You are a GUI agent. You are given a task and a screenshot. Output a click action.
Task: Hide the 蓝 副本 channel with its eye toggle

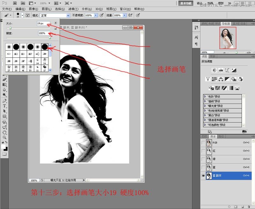[x=203, y=176]
